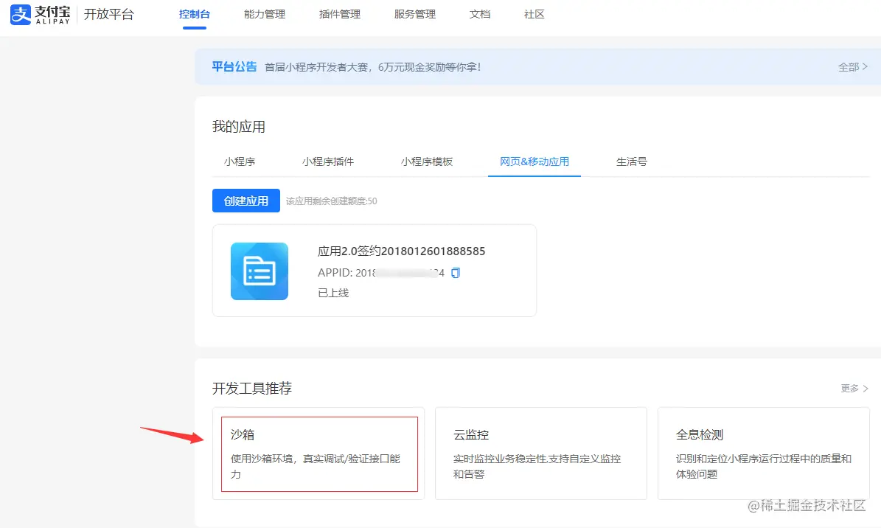Viewport: 881px width, 528px height.
Task: Click the 创建应用 button
Action: (246, 201)
